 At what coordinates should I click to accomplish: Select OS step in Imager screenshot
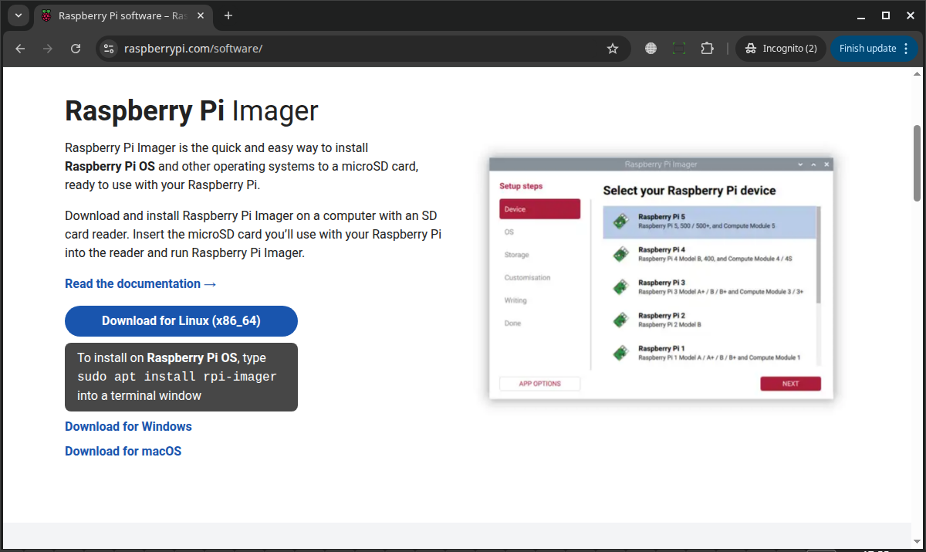point(509,232)
